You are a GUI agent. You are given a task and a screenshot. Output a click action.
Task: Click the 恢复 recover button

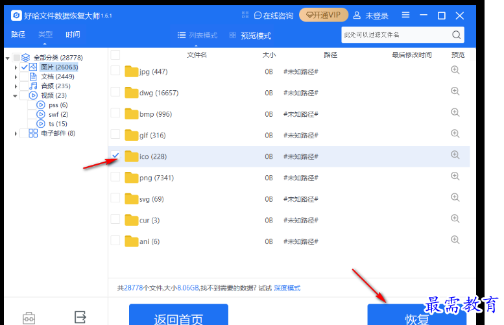coord(417,315)
